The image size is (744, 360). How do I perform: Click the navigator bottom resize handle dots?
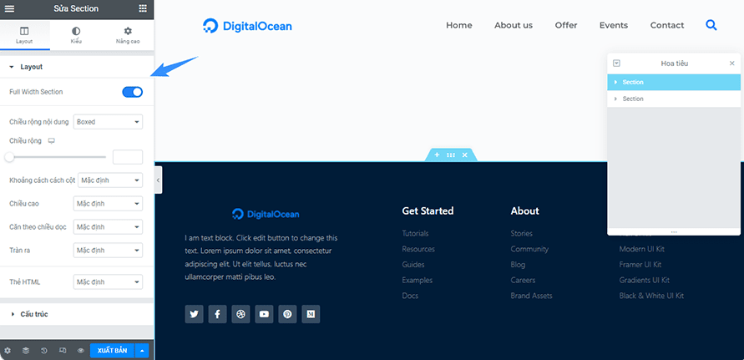(x=674, y=231)
